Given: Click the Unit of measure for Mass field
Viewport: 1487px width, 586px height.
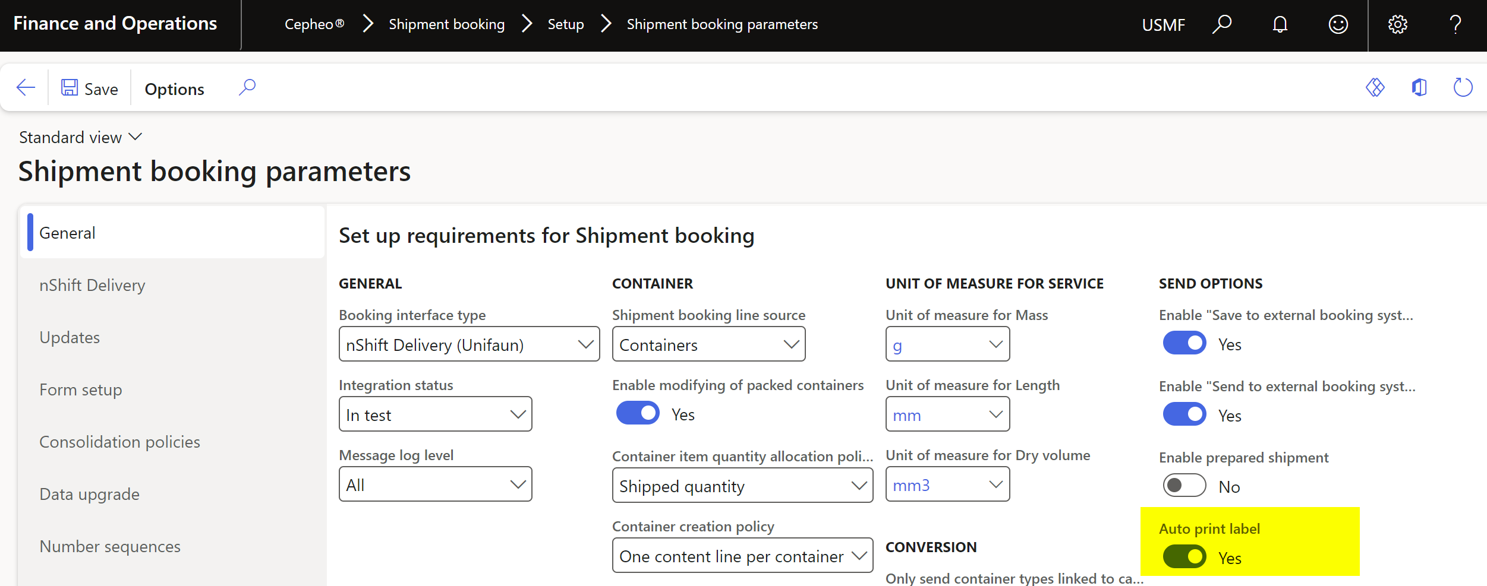Looking at the screenshot, I should (939, 344).
